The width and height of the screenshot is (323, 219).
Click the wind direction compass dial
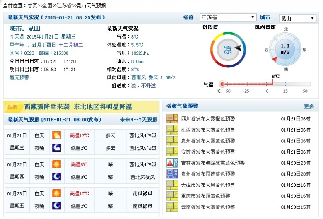pyautogui.click(x=285, y=49)
